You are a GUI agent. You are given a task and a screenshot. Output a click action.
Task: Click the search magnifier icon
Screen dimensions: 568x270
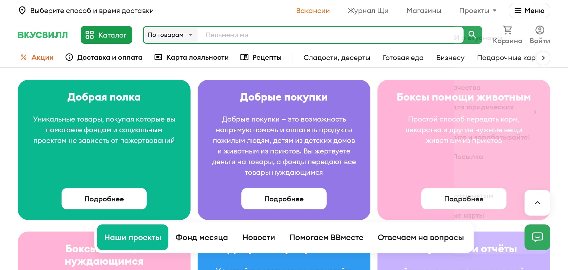[x=472, y=35]
